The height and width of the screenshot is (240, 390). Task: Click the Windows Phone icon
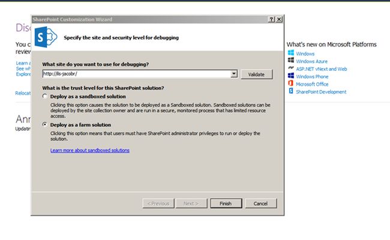[291, 76]
